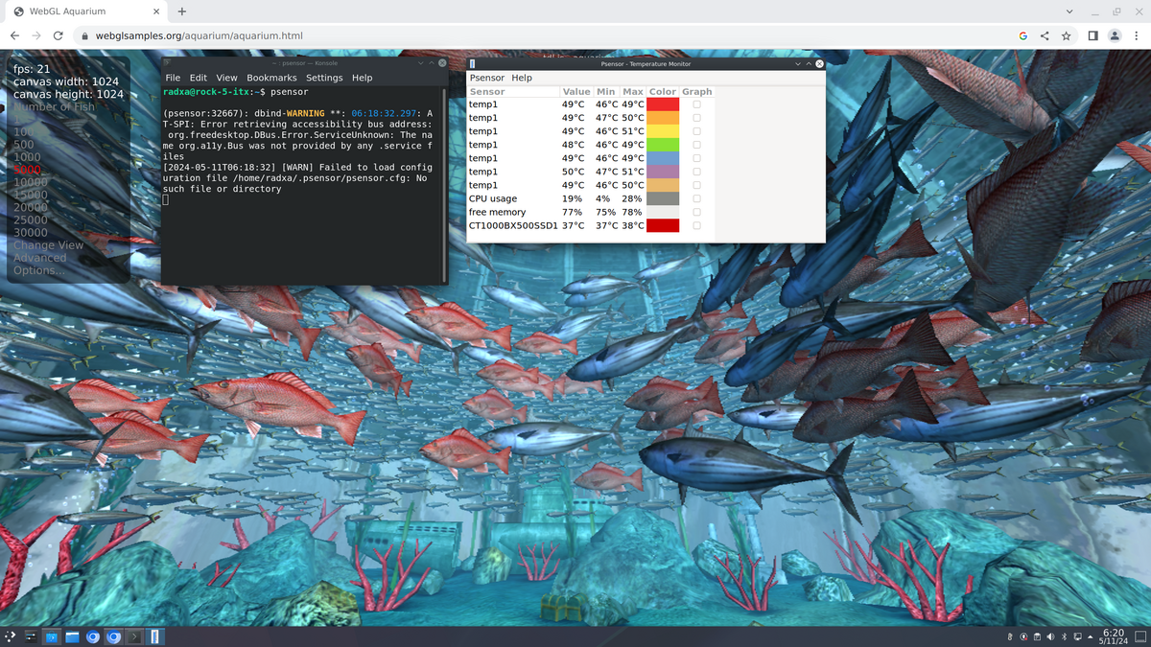The height and width of the screenshot is (647, 1151).
Task: Open the Help menu in Psensor window
Action: [x=522, y=78]
